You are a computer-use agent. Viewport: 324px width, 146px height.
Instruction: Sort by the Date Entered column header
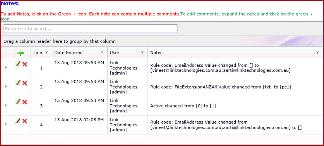click(x=69, y=53)
